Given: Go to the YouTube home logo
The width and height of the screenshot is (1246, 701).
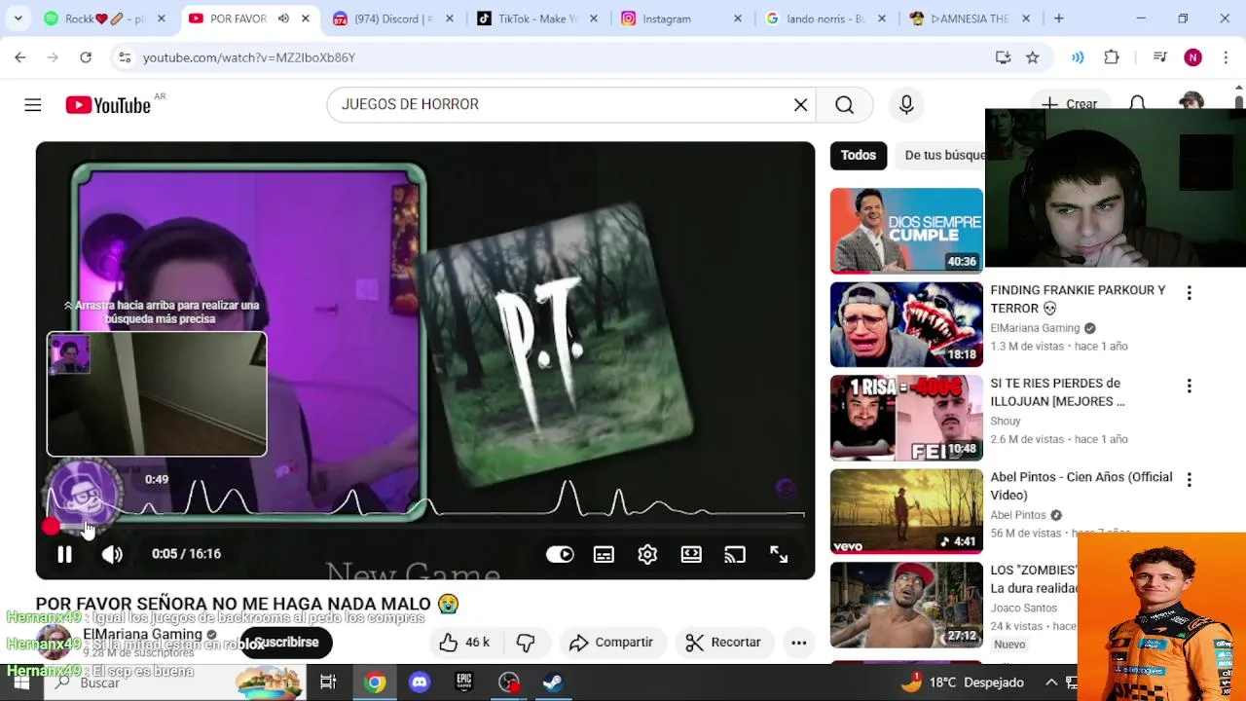Looking at the screenshot, I should point(108,105).
